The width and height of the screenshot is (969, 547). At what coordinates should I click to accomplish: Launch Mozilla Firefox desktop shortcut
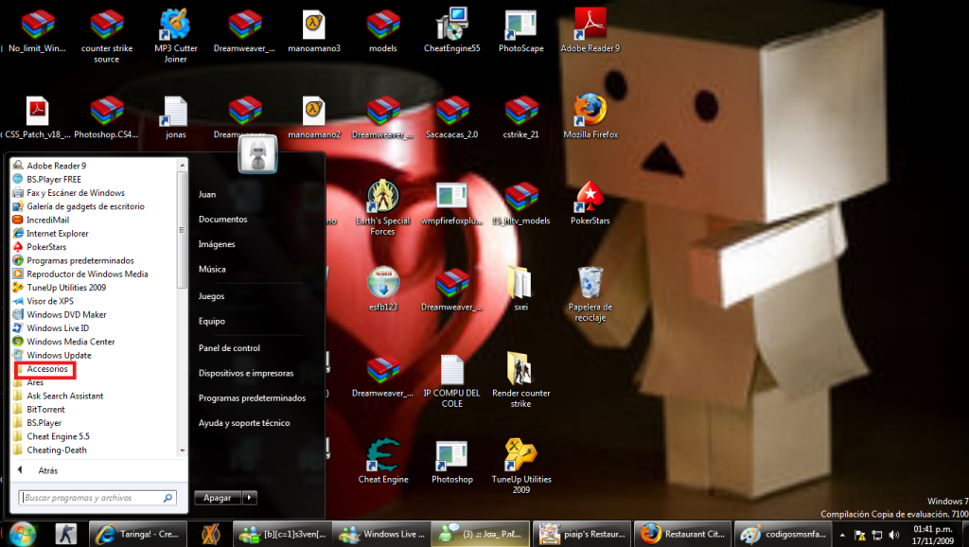pyautogui.click(x=590, y=116)
